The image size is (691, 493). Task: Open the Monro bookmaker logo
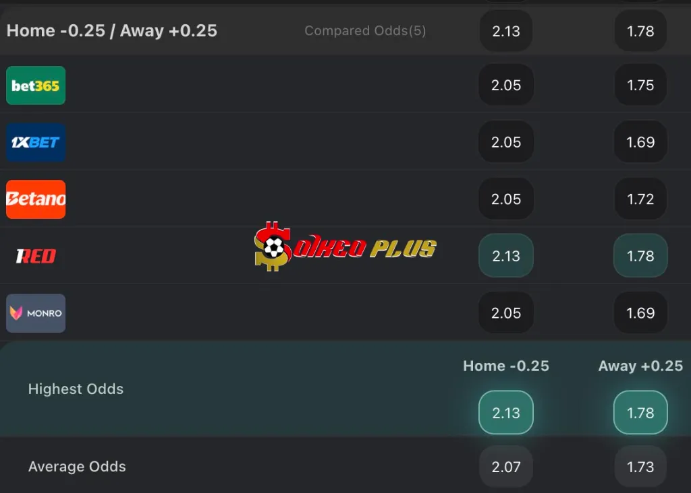36,313
